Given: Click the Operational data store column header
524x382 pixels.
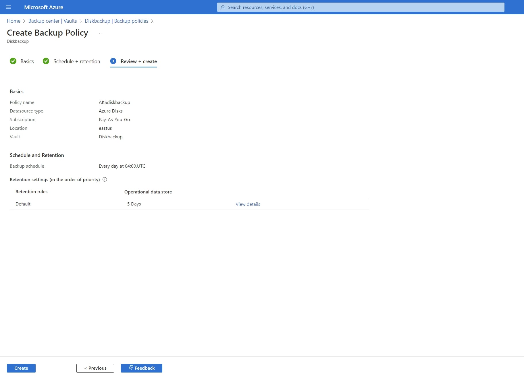Looking at the screenshot, I should click(148, 192).
